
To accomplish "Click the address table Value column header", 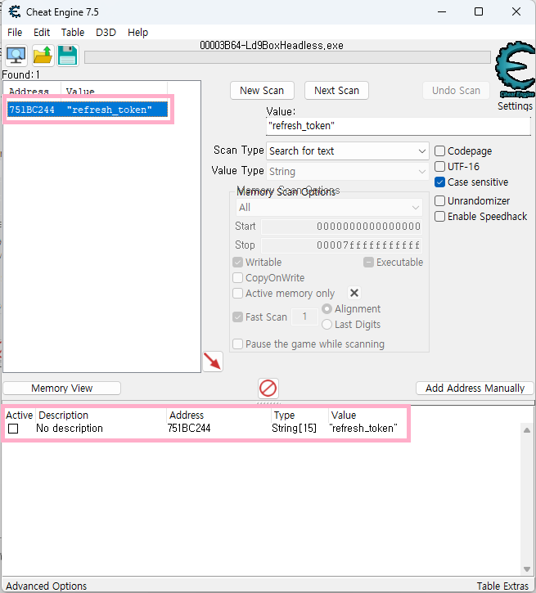I will click(344, 416).
